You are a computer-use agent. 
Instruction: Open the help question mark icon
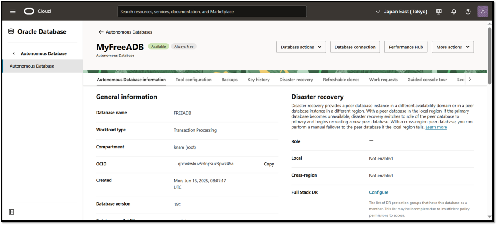click(x=468, y=12)
